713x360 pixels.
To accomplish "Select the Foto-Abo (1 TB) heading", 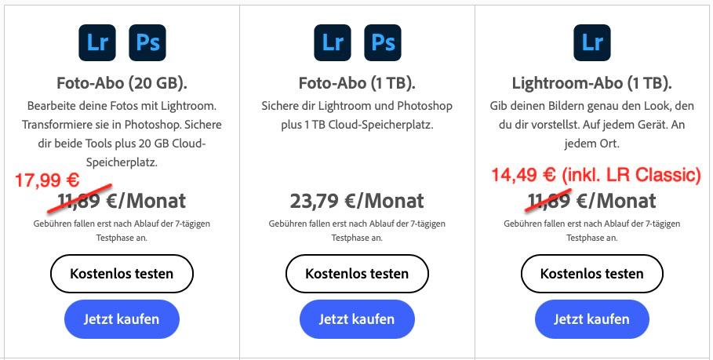I will pyautogui.click(x=357, y=83).
